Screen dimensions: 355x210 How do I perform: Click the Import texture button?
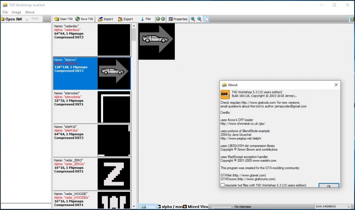click(x=106, y=19)
